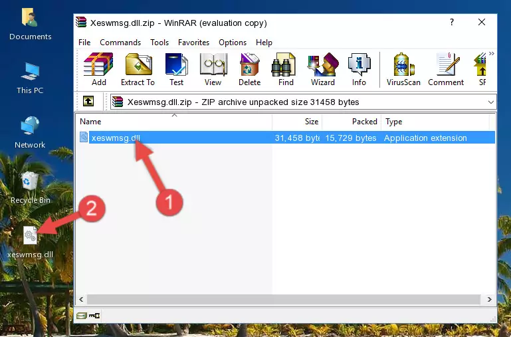511x337 pixels.
Task: Click the partly visible SFX toolbar icon
Action: click(481, 69)
